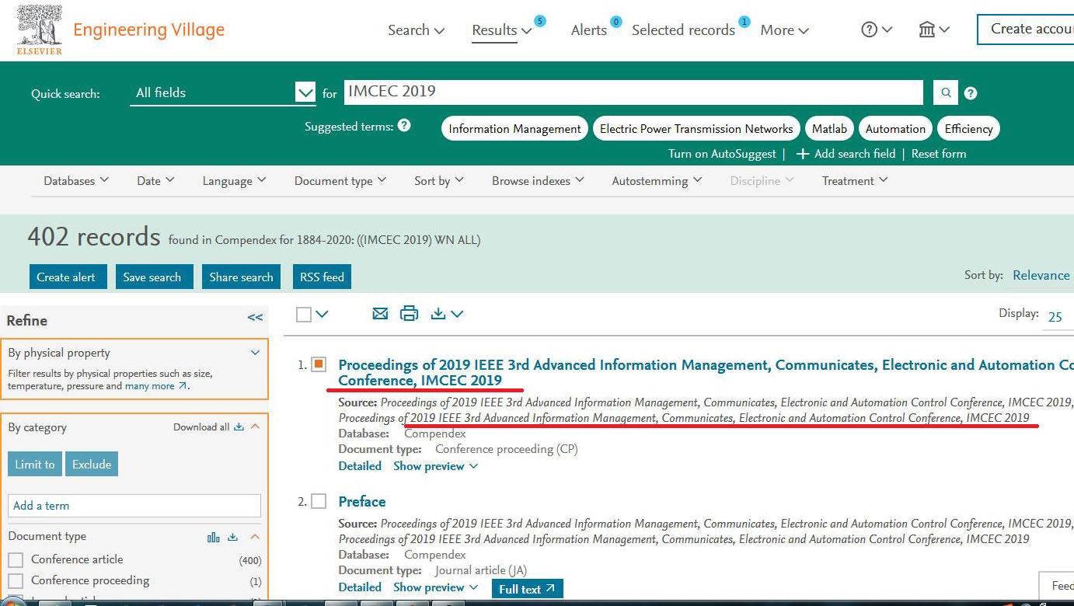Screen dimensions: 1074x606
Task: Open Detailed view of record 1
Action: 360,466
